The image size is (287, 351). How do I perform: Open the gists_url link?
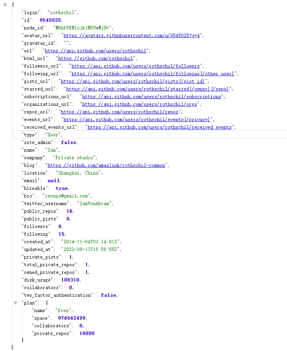coord(133,81)
